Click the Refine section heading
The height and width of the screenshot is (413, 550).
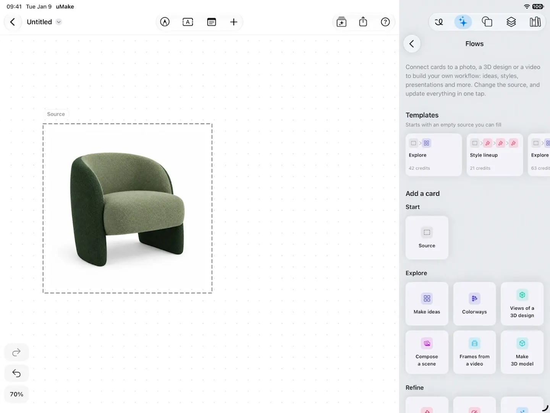(414, 387)
